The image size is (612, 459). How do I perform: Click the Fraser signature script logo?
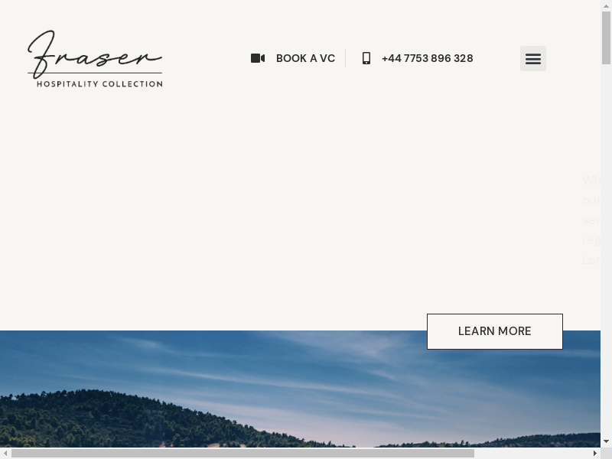[x=94, y=54]
